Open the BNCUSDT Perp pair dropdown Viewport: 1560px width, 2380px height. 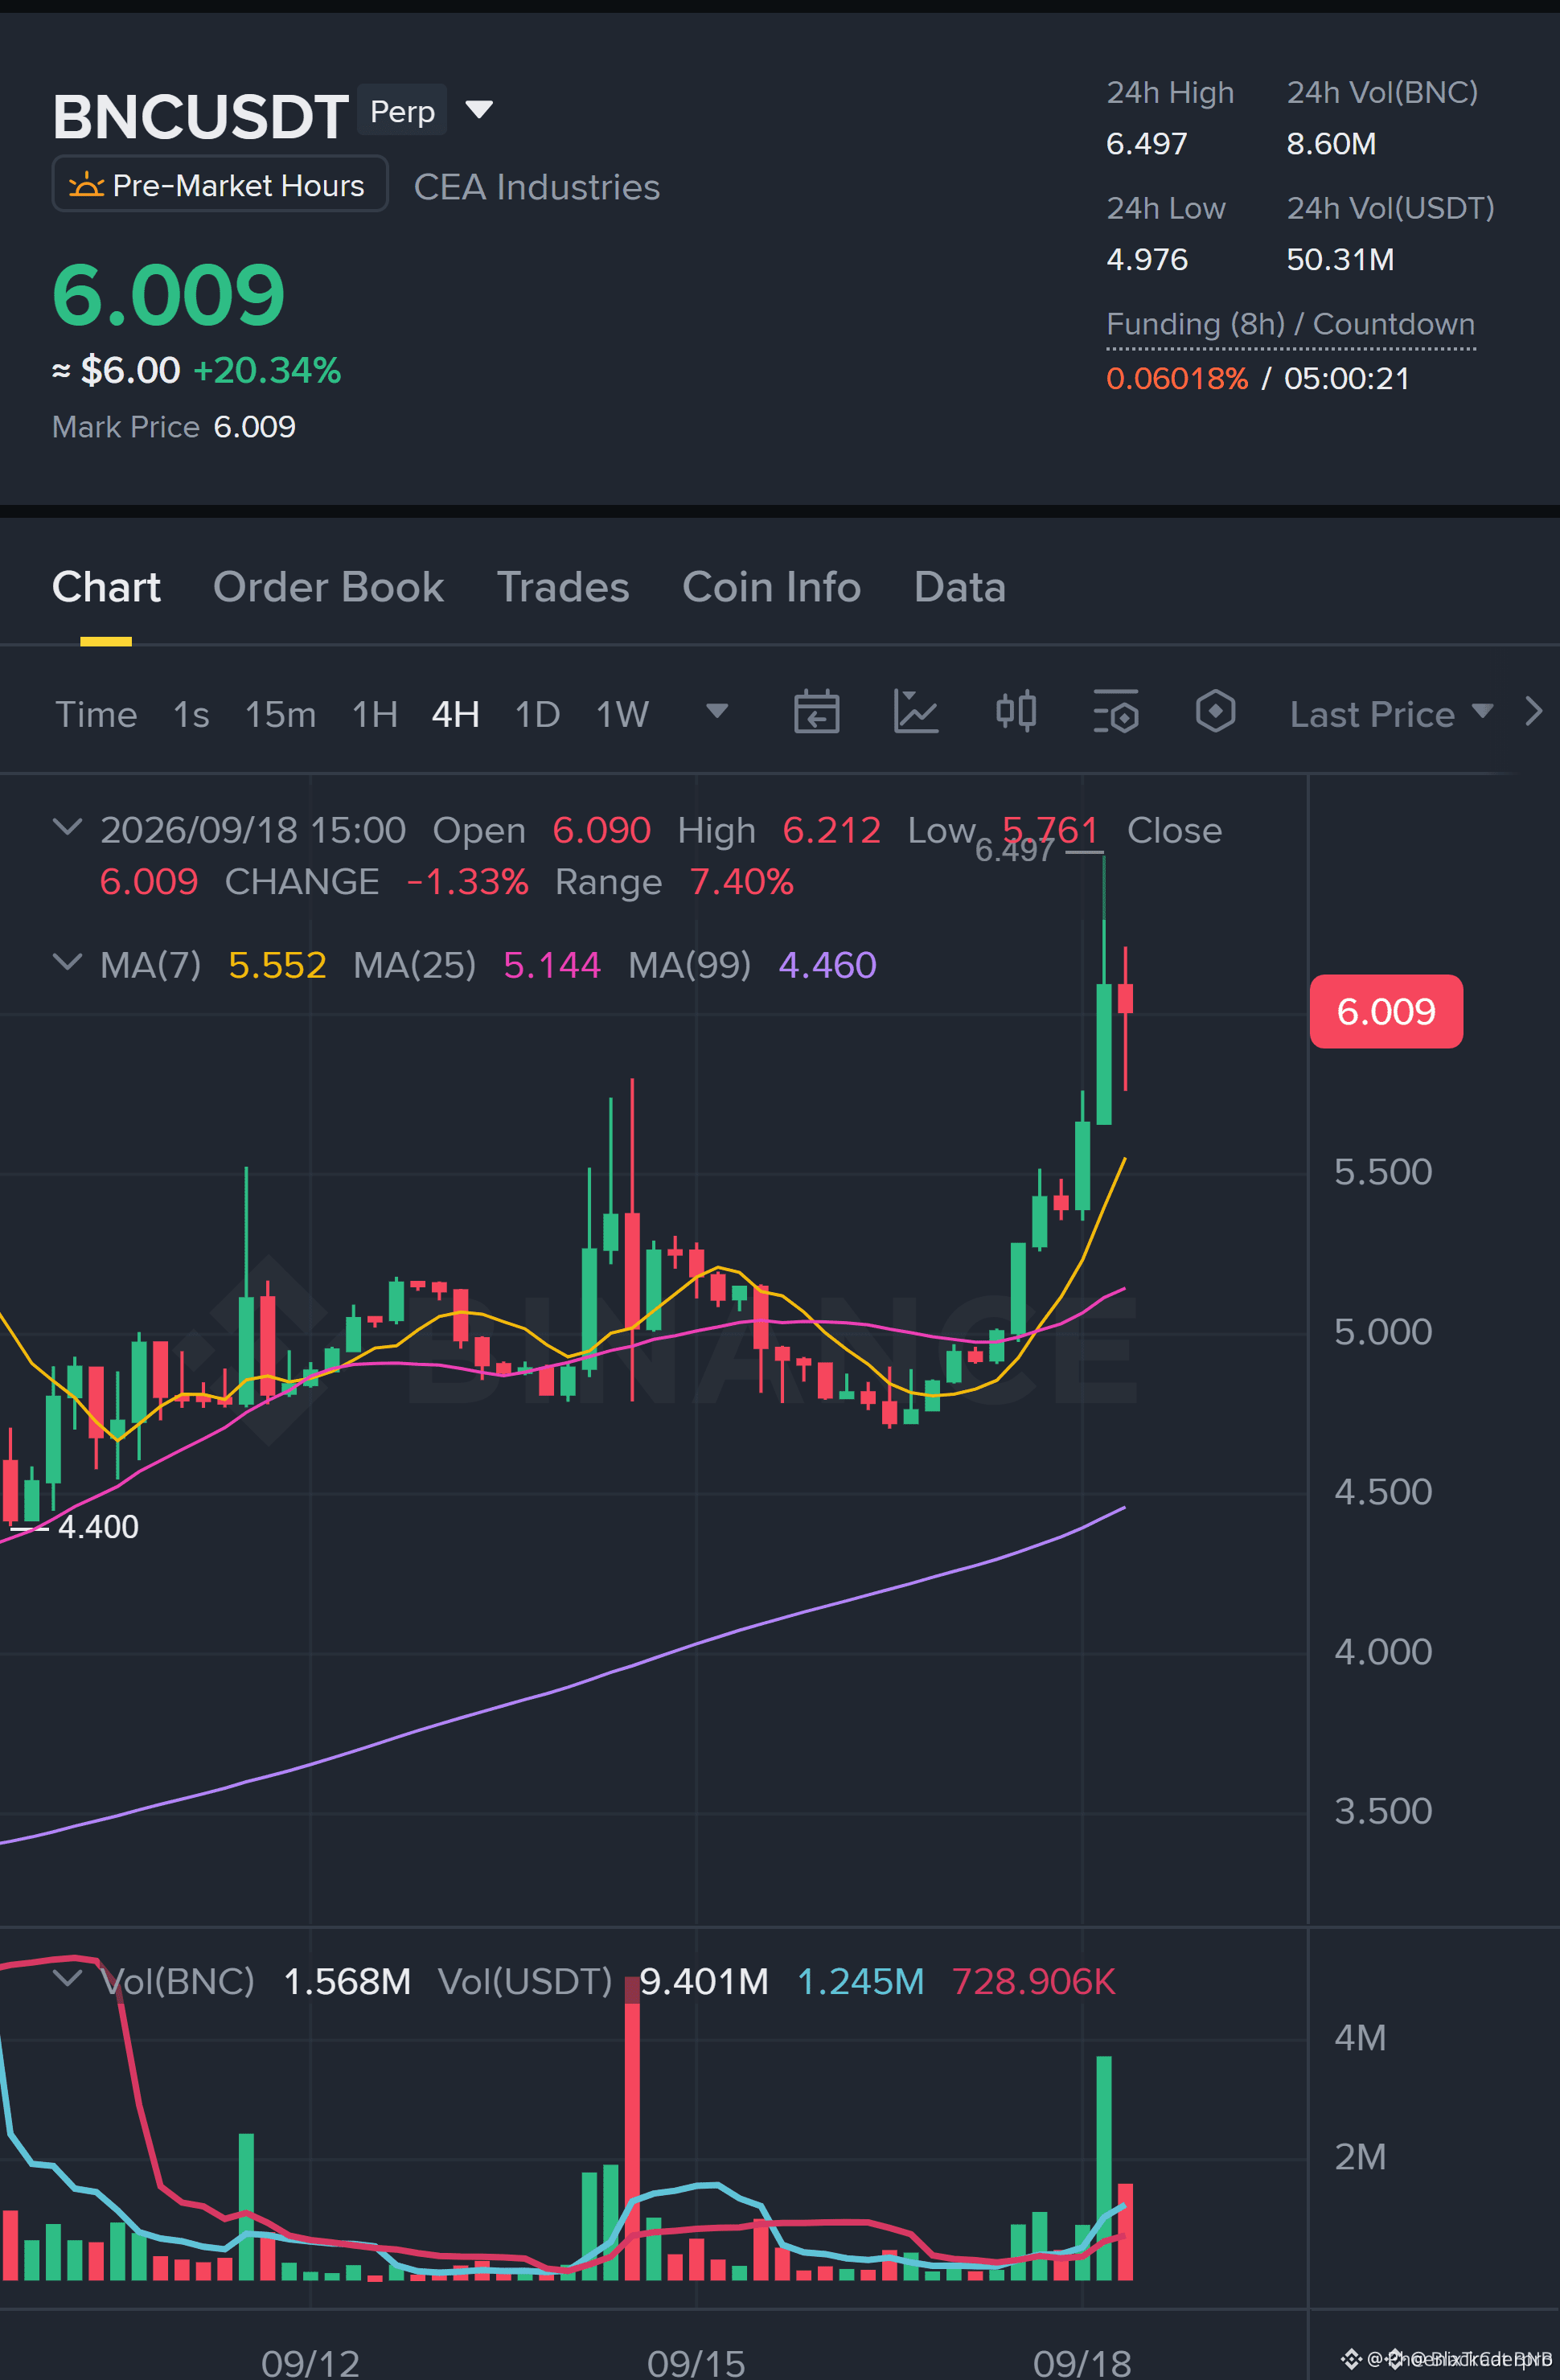[480, 109]
